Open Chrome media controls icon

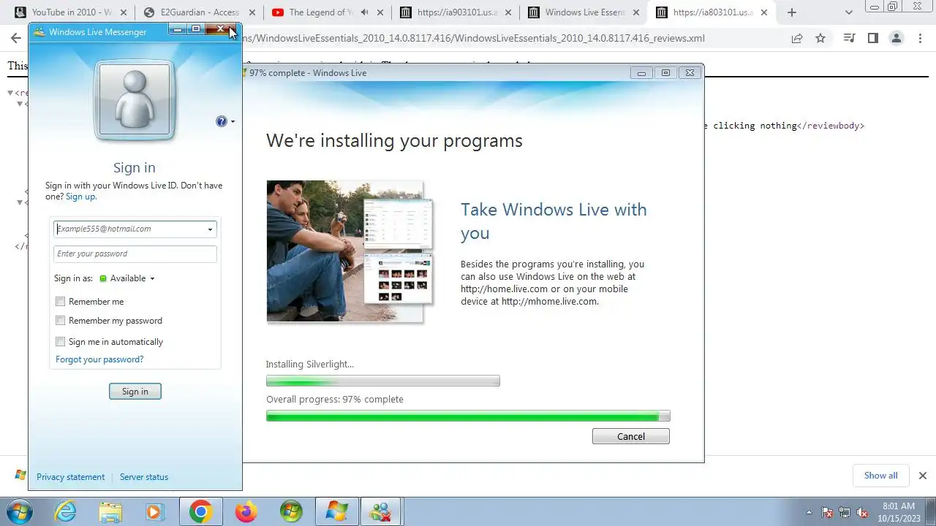pos(849,38)
